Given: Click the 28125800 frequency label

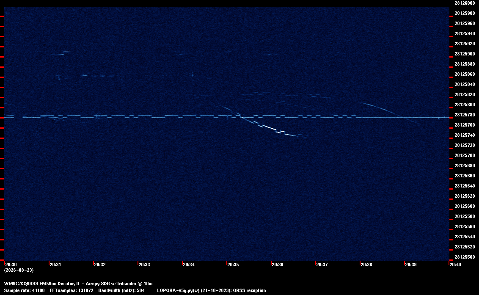Looking at the screenshot, I should point(465,105).
